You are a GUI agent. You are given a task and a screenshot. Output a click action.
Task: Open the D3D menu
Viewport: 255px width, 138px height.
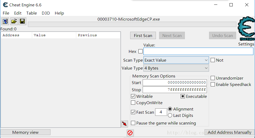(46, 13)
